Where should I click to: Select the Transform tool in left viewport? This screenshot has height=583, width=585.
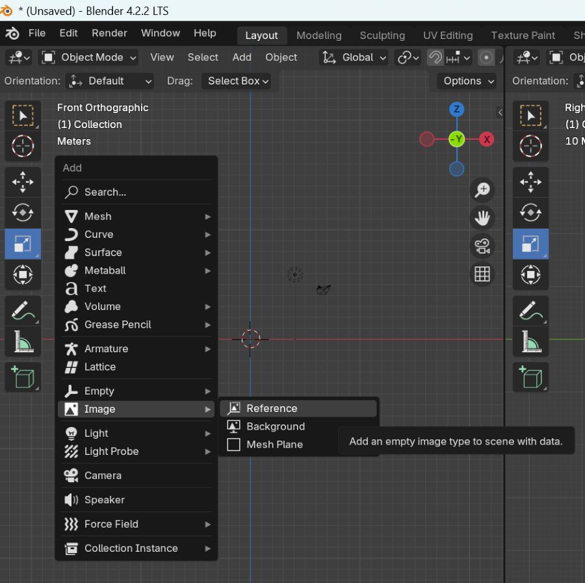coord(23,274)
